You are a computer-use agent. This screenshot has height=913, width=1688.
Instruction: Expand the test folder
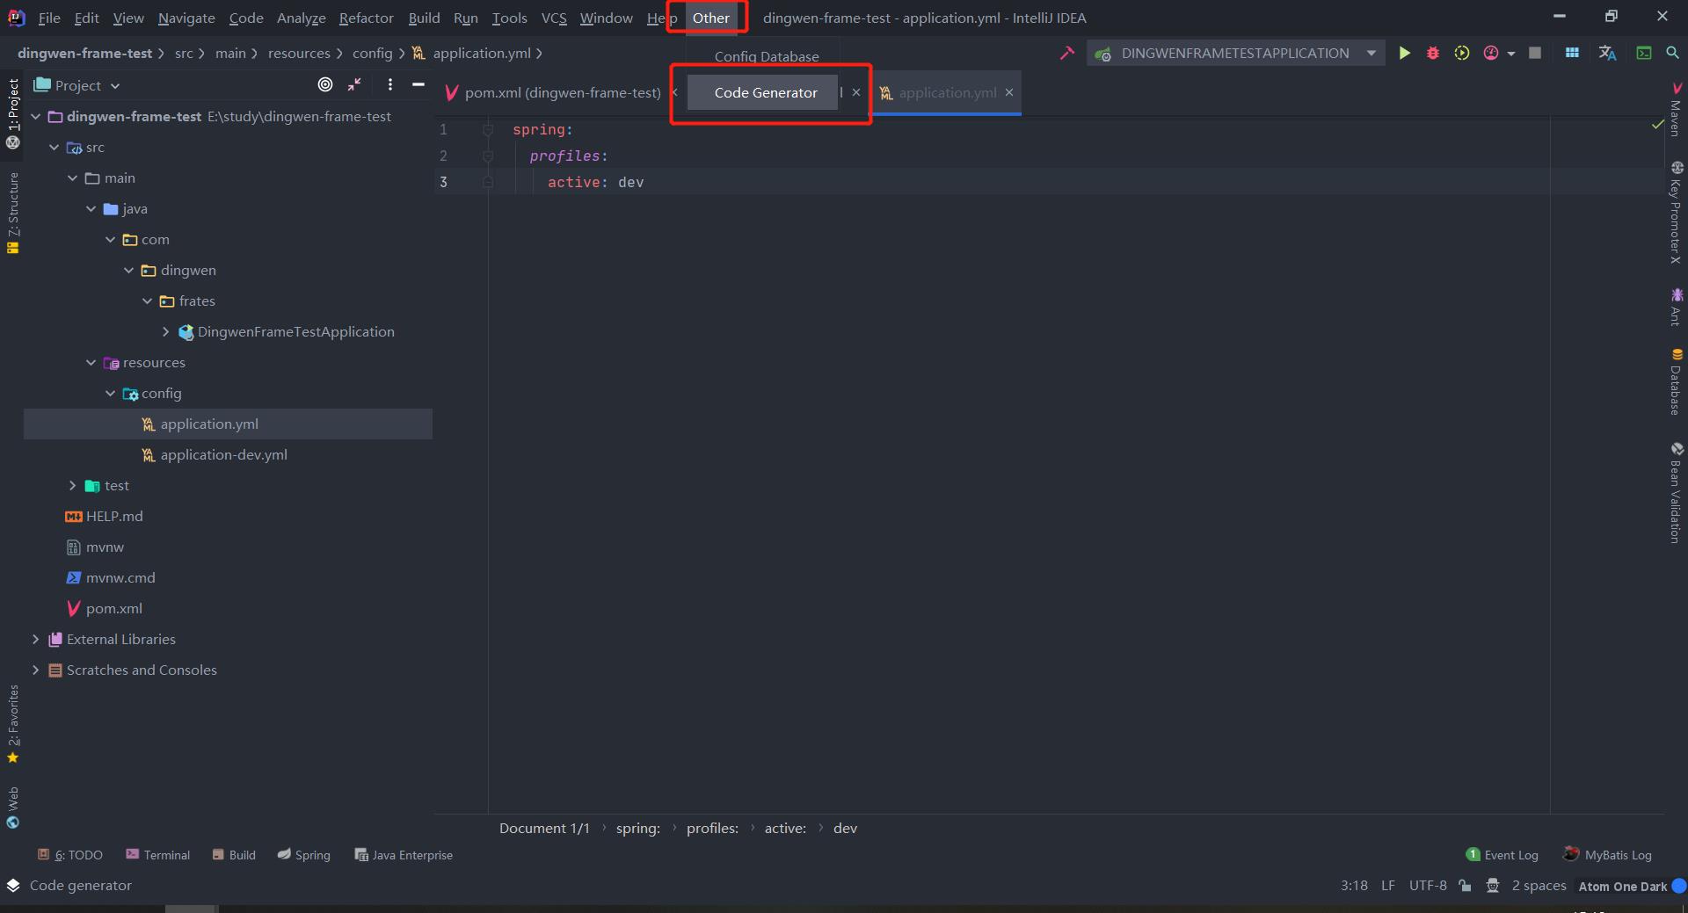coord(73,485)
